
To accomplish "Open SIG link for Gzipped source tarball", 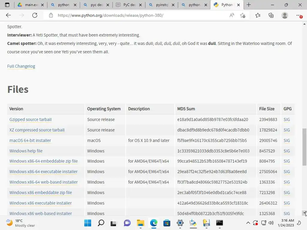I will click(x=287, y=119).
